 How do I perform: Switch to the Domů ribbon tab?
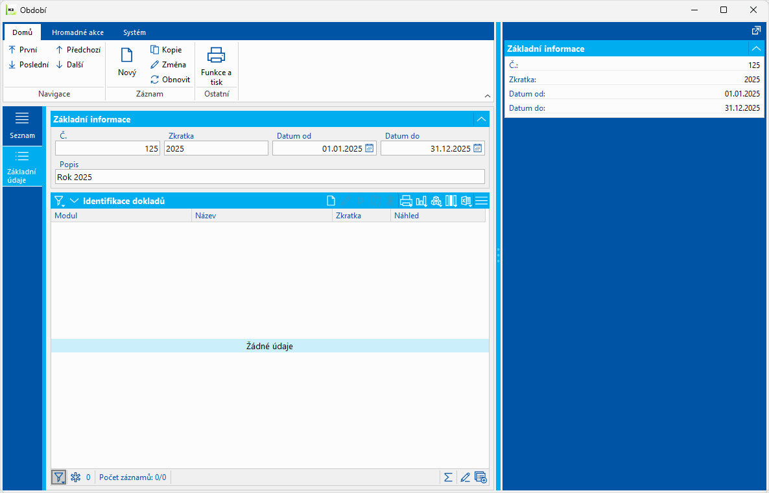click(23, 32)
